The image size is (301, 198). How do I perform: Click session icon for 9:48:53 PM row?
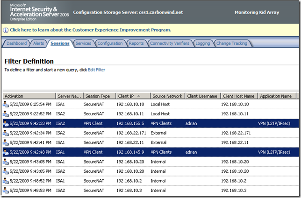6,191
